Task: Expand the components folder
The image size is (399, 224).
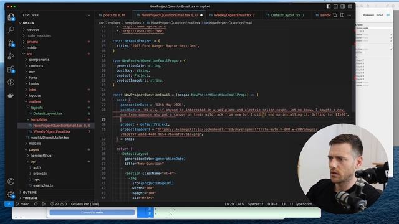Action: point(39,60)
